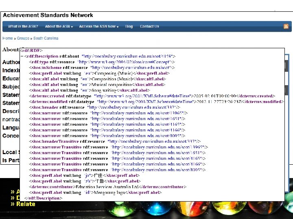Go to the Blog menu item
The height and width of the screenshot is (219, 293).
point(129,26)
